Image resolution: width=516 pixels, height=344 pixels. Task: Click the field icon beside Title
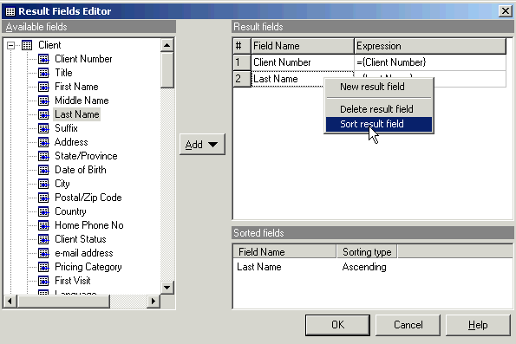click(43, 73)
